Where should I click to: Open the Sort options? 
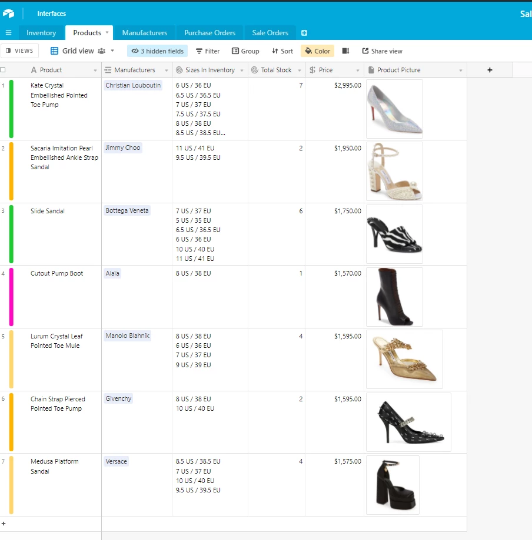point(282,51)
